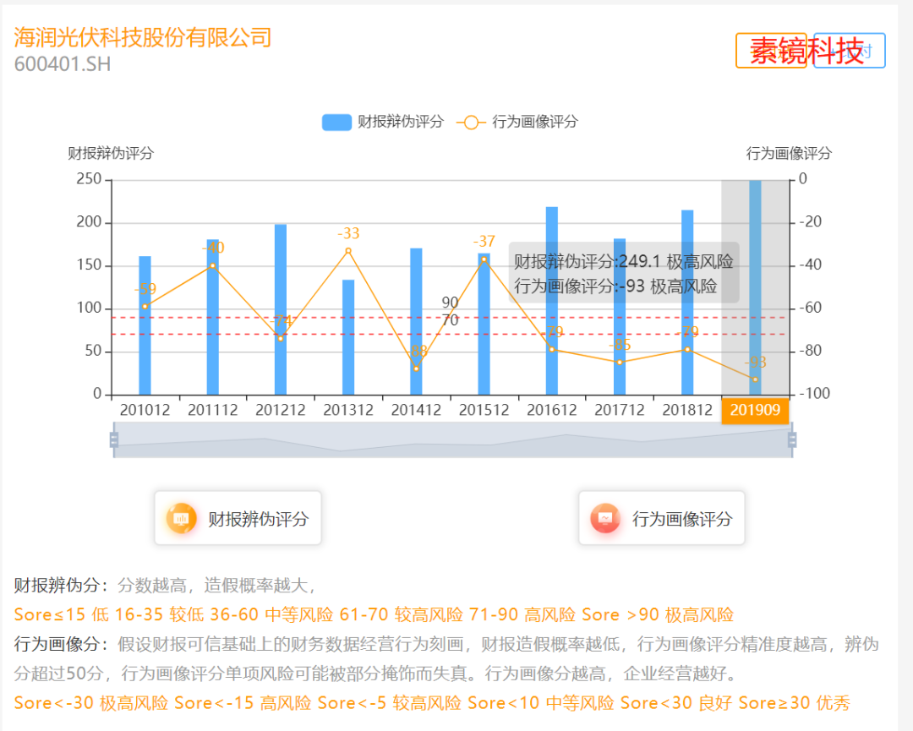Image resolution: width=913 pixels, height=731 pixels.
Task: Click the orange text Sore≤15 低
Action: click(x=61, y=614)
